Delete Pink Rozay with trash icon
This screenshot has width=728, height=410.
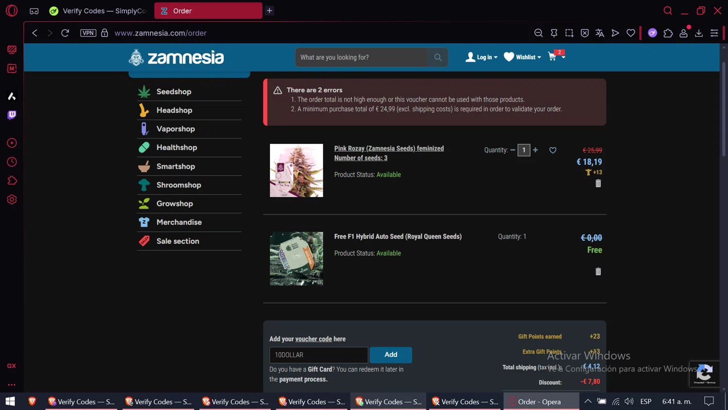click(x=598, y=184)
